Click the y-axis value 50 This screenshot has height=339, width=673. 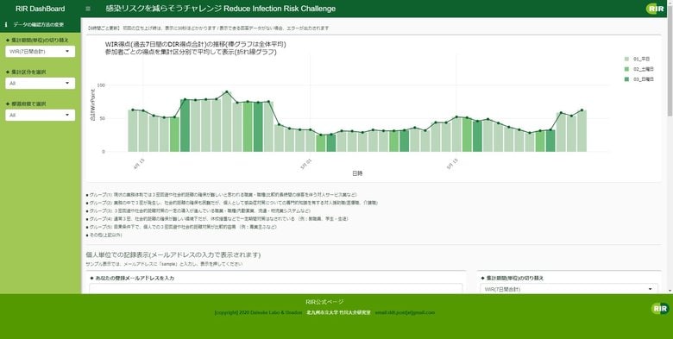(103, 118)
